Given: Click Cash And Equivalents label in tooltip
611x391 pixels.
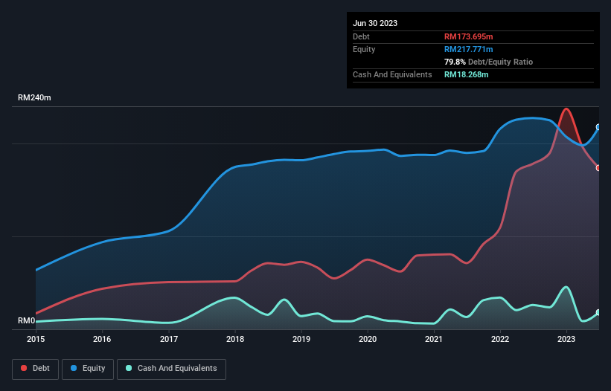Looking at the screenshot, I should 392,74.
